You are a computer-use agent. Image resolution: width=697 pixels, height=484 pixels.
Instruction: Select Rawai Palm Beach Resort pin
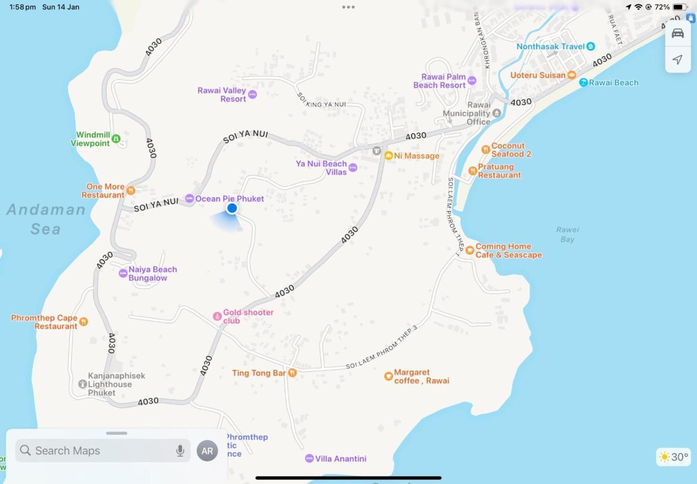pos(472,81)
